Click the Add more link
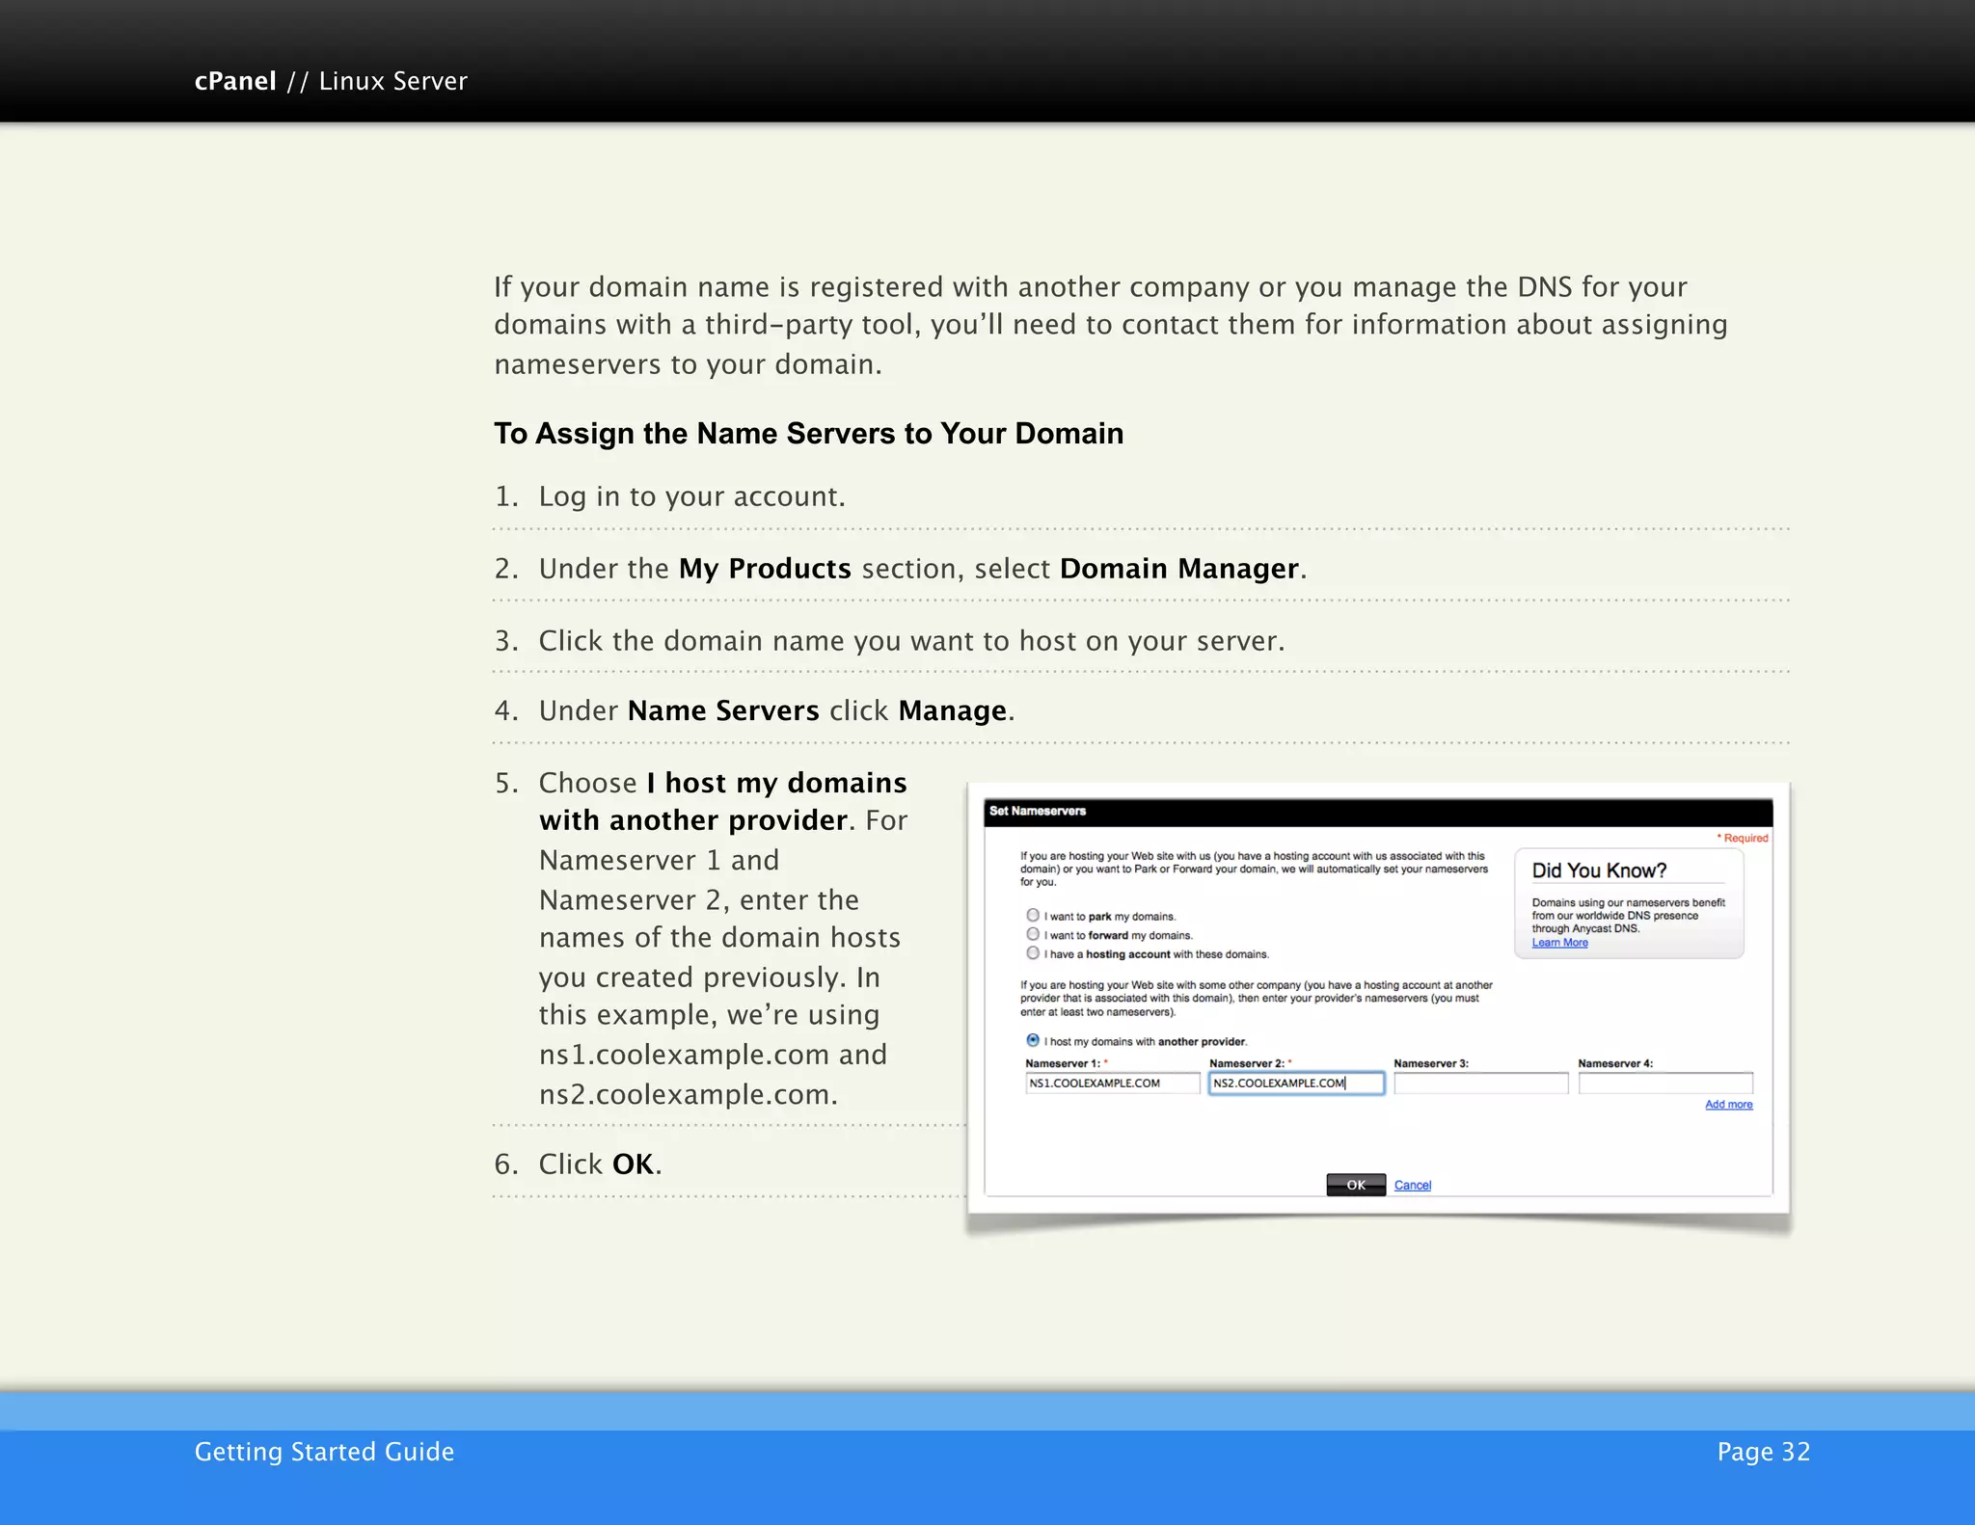 [x=1729, y=1105]
